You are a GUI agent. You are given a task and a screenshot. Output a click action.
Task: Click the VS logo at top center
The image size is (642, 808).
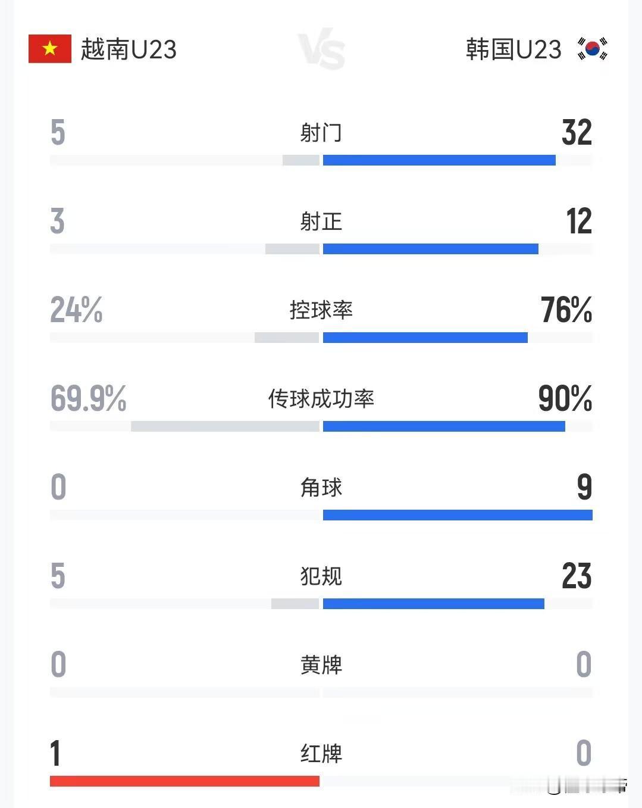pyautogui.click(x=321, y=51)
